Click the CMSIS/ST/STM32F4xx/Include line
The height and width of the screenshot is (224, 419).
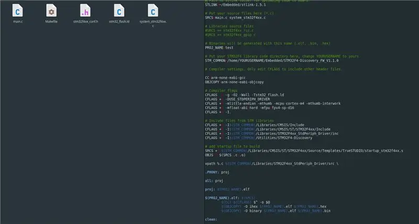tap(268, 129)
